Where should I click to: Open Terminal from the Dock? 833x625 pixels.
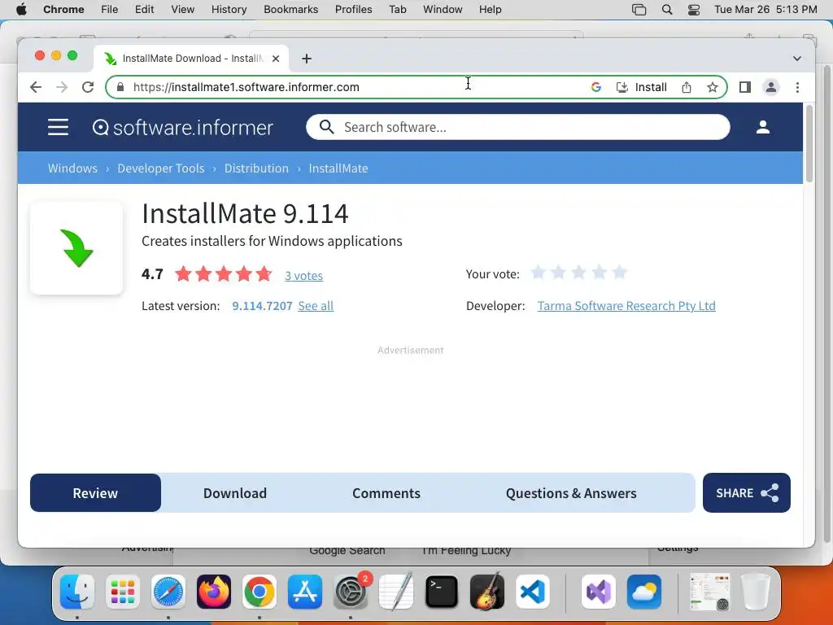(x=442, y=592)
